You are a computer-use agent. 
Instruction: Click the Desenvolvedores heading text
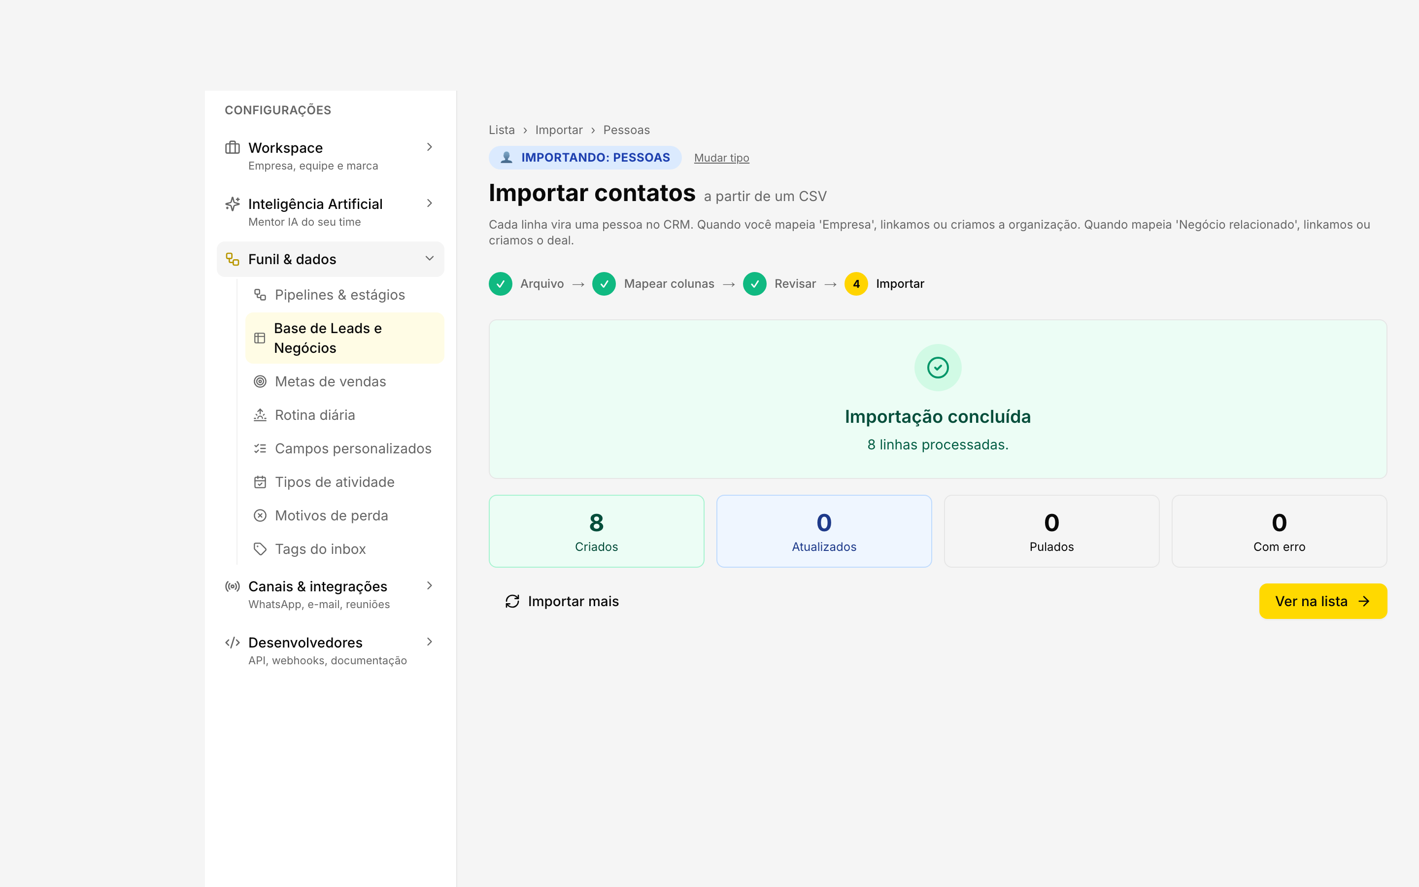(x=305, y=643)
